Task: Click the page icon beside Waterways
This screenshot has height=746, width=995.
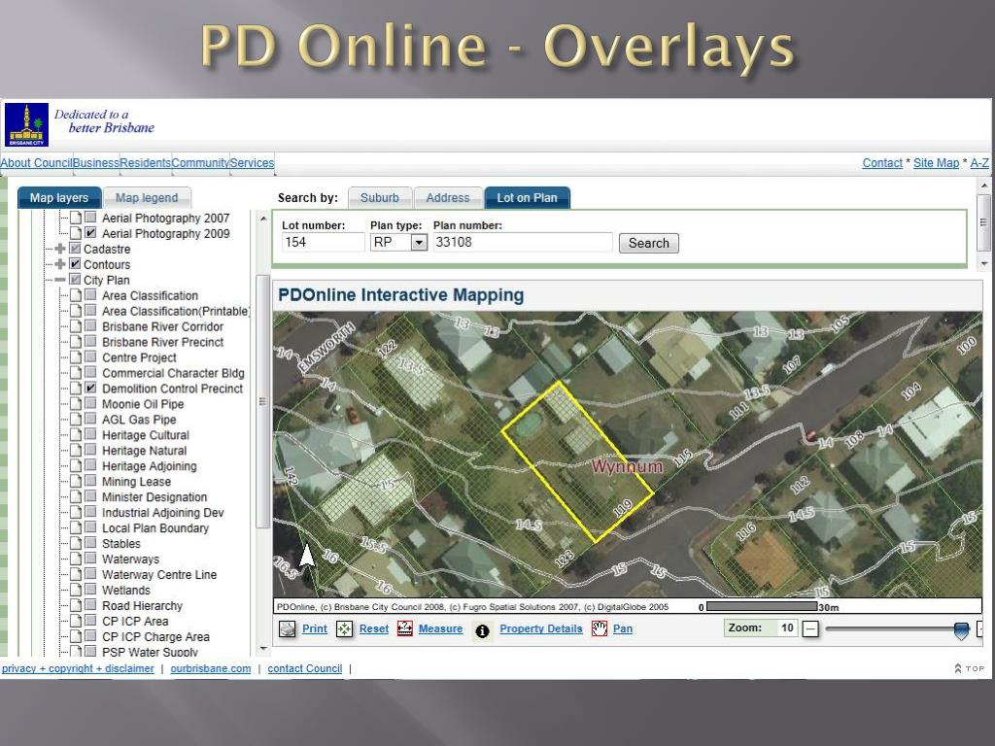Action: (x=76, y=559)
